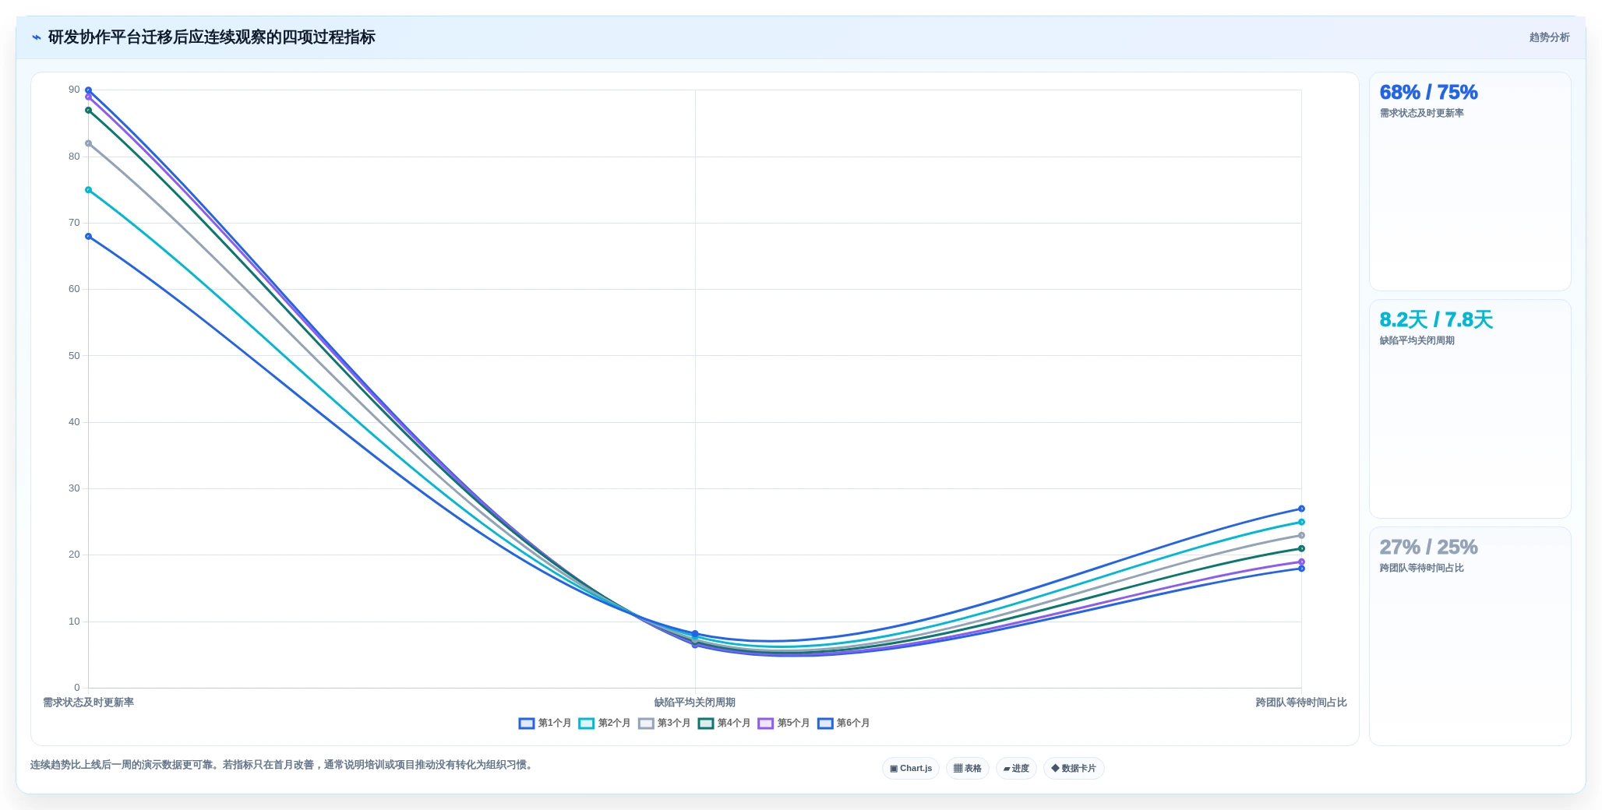Click the 第4个月 endpoint at 21 on right

tap(1301, 548)
